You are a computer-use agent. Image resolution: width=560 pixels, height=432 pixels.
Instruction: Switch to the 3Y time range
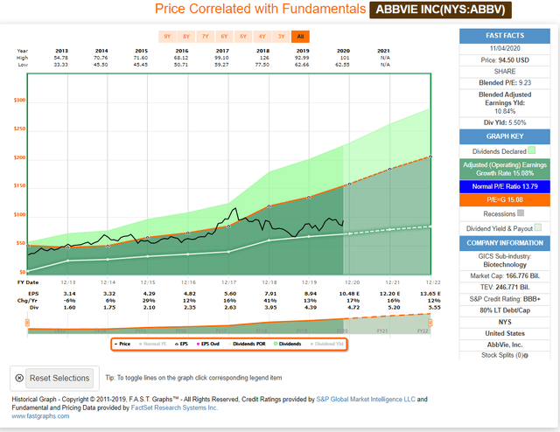282,37
